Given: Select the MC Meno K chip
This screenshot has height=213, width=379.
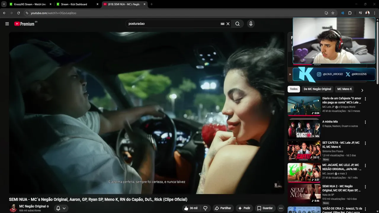Looking at the screenshot, I should point(345,89).
